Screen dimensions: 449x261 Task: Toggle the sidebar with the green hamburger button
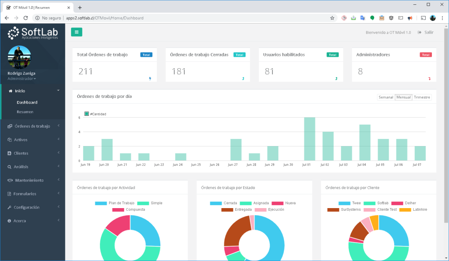[x=77, y=32]
